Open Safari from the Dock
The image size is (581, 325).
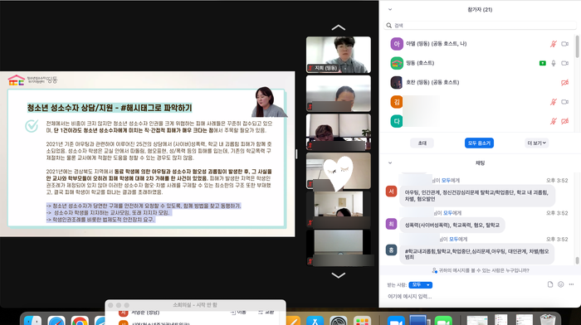pyautogui.click(x=56, y=321)
